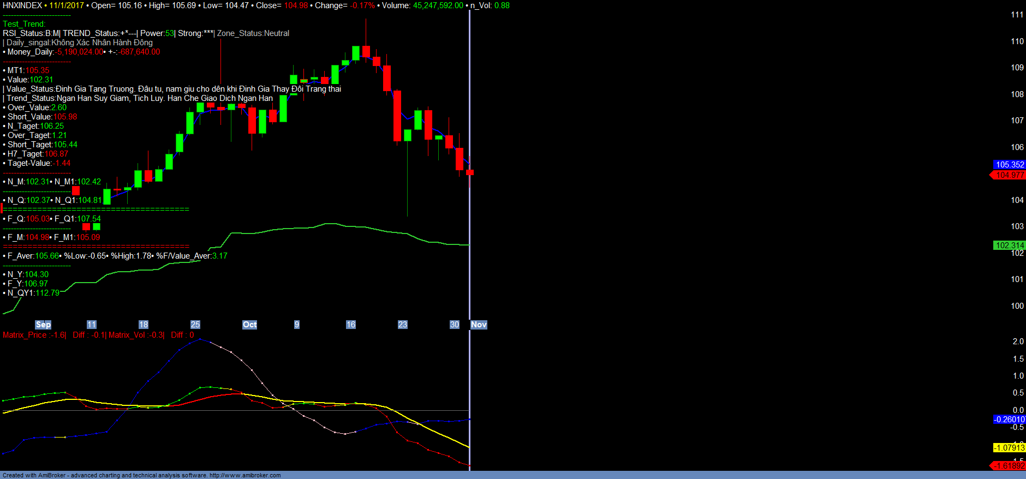Click the "Nov" month marker at cursor line
This screenshot has width=1026, height=479.
click(x=479, y=325)
